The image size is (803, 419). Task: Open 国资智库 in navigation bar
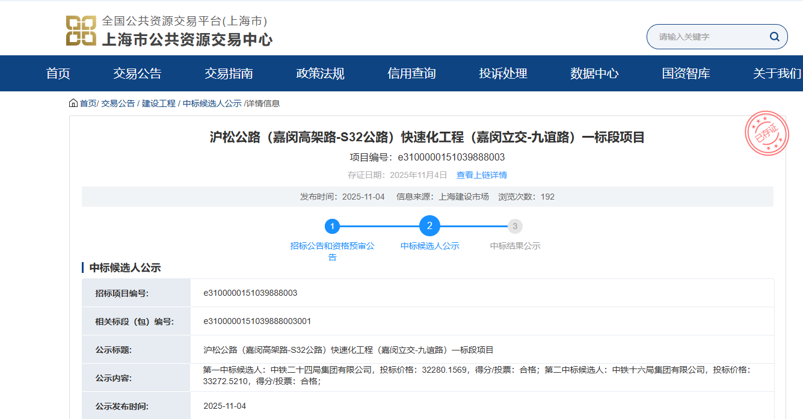[x=686, y=74]
